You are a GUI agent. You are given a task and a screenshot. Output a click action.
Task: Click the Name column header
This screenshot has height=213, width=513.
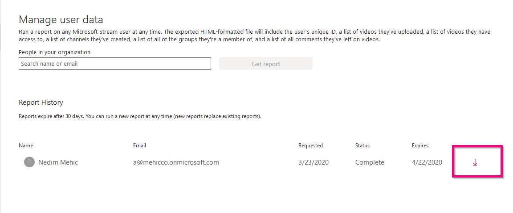coord(26,146)
